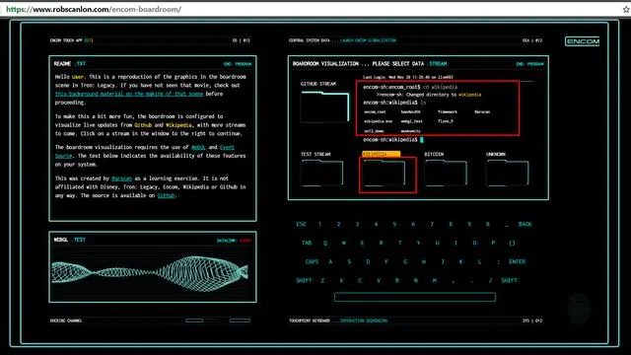Screen dimensions: 631x355
Task: Click the ENCOM logo
Action: tap(582, 41)
